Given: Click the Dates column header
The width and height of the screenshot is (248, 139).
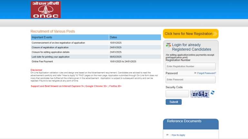Looking at the screenshot, I should (135, 37).
